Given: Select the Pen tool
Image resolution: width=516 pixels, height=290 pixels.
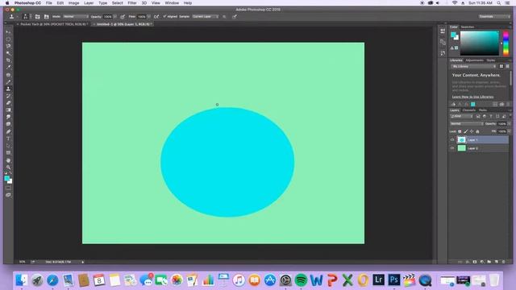Looking at the screenshot, I should pos(8,131).
